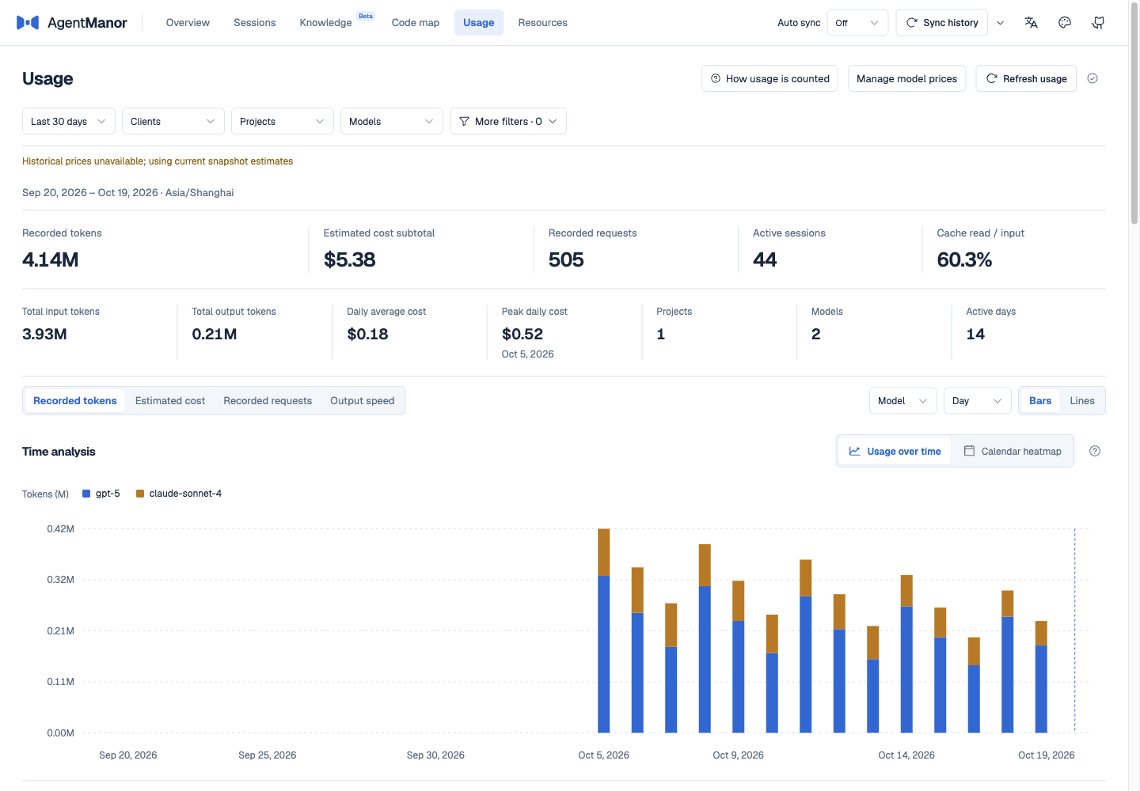This screenshot has width=1140, height=791.
Task: Open the Last 30 days range dropdown
Action: (69, 121)
